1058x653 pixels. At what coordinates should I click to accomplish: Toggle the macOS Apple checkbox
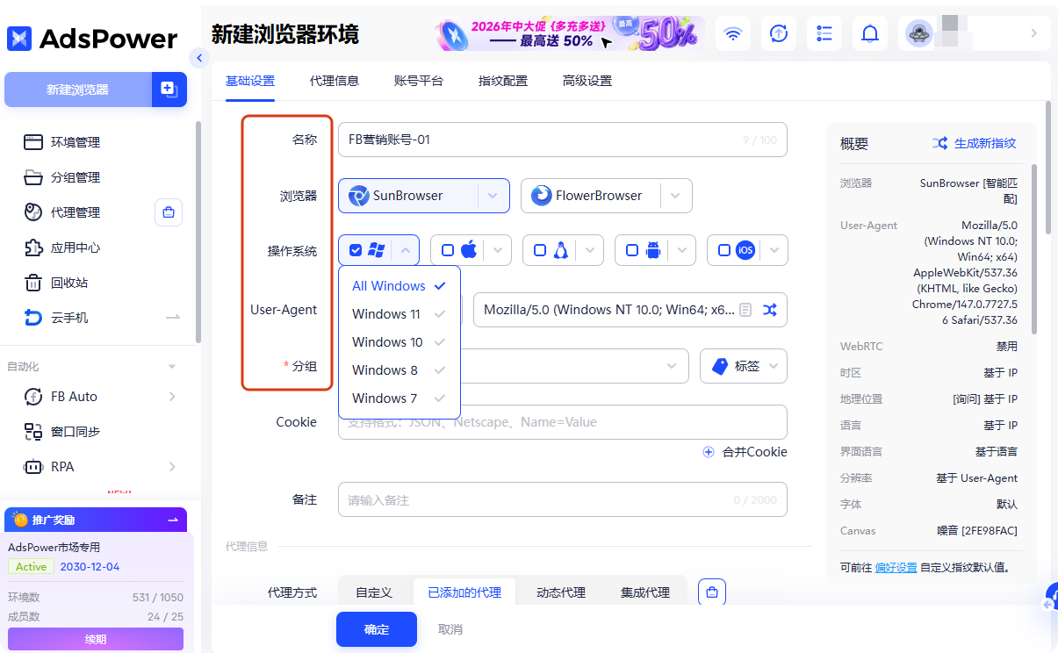point(448,250)
